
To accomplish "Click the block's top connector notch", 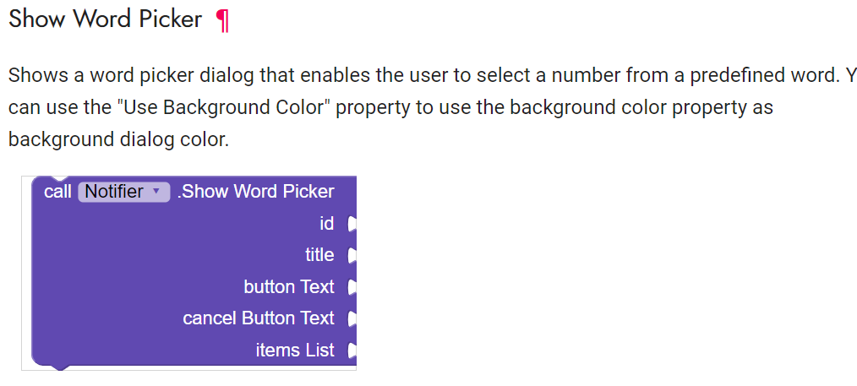I will pos(60,179).
